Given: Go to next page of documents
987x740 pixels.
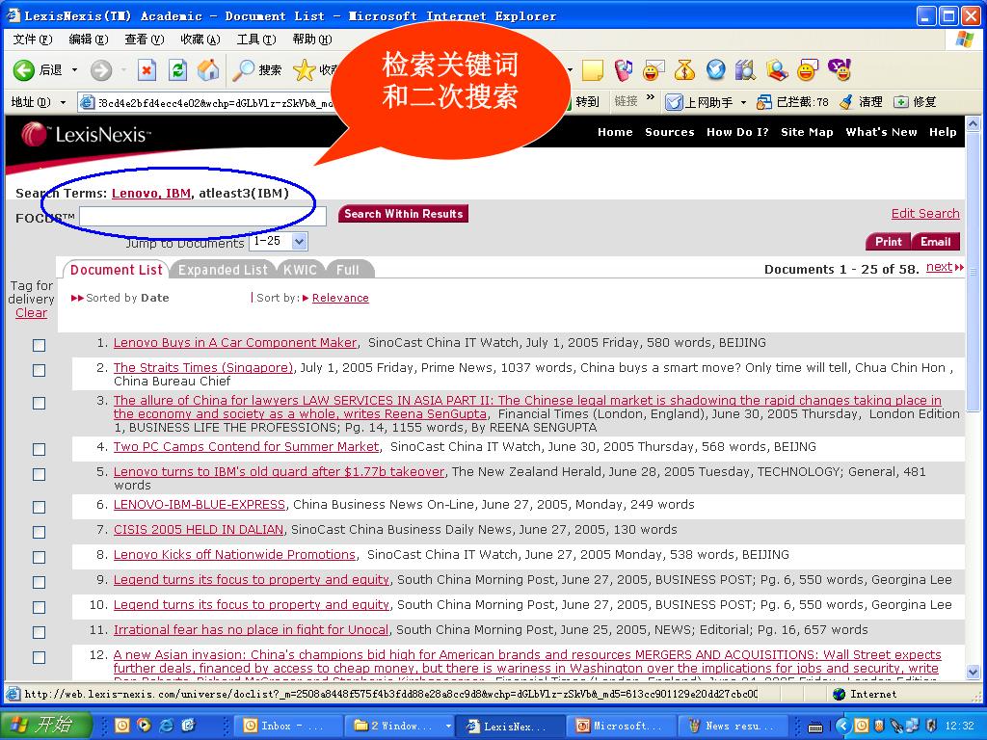Looking at the screenshot, I should pyautogui.click(x=939, y=267).
